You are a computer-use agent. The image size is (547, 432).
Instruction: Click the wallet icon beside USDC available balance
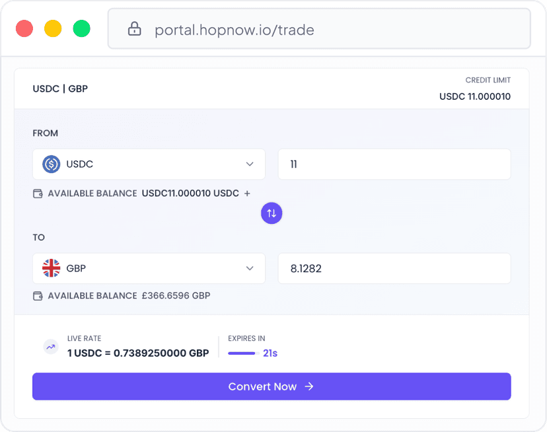(38, 194)
